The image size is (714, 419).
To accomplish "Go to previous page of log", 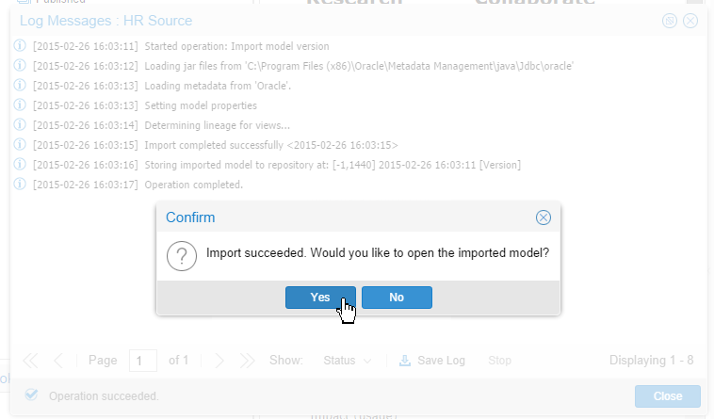I will 58,361.
